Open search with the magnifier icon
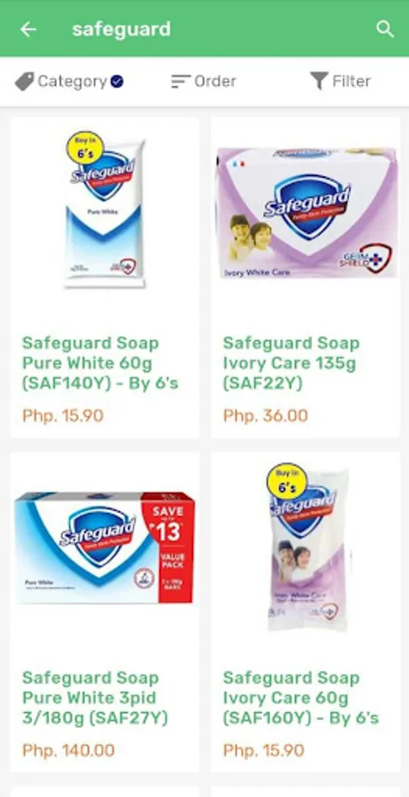Screen dimensions: 409x797 point(385,29)
